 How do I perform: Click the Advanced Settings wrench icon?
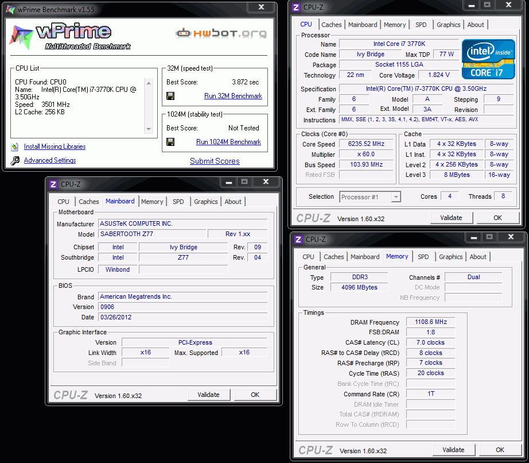[14, 160]
